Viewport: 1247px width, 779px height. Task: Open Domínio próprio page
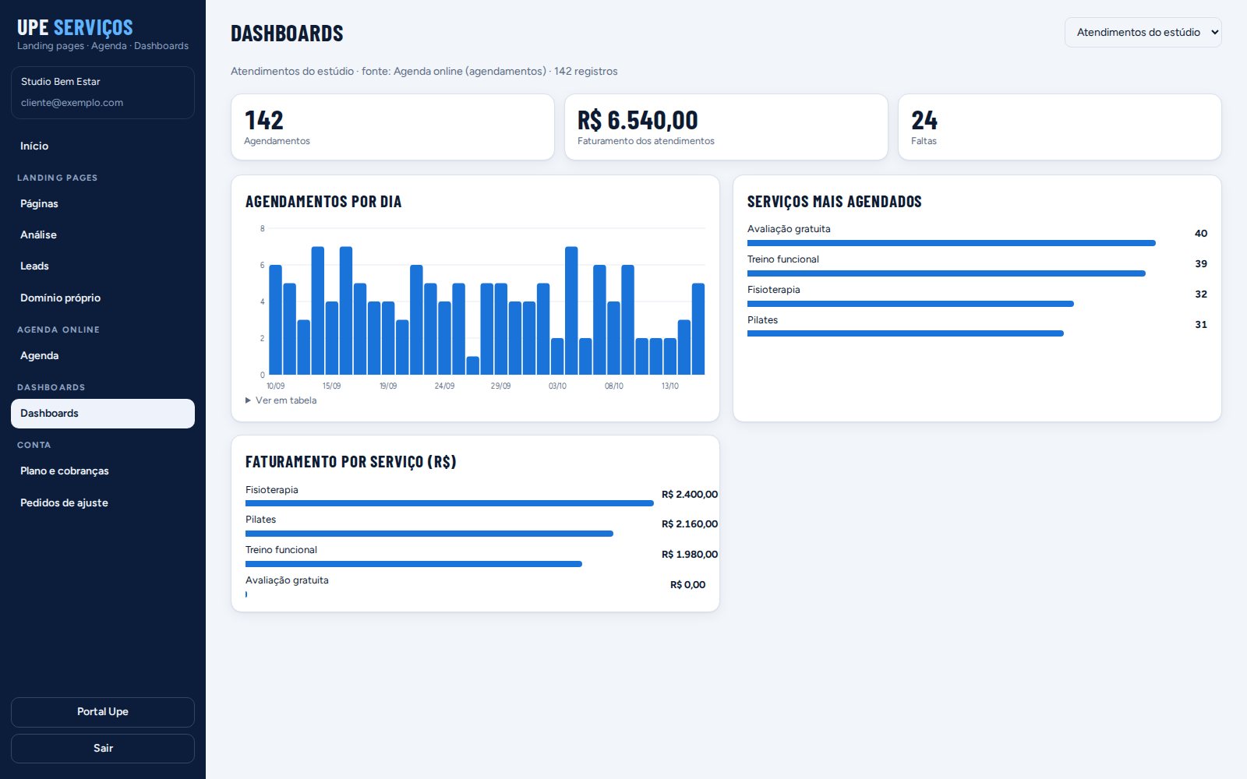point(103,298)
